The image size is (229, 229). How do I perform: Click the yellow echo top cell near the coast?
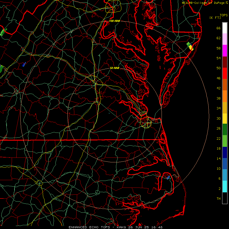tap(191, 48)
